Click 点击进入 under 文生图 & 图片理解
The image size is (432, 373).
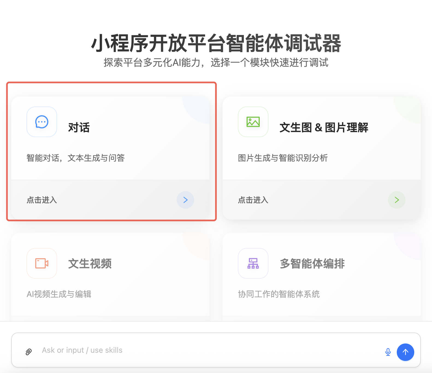pyautogui.click(x=253, y=200)
